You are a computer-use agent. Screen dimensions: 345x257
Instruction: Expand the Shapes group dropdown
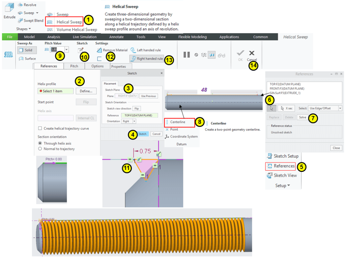click(x=24, y=29)
